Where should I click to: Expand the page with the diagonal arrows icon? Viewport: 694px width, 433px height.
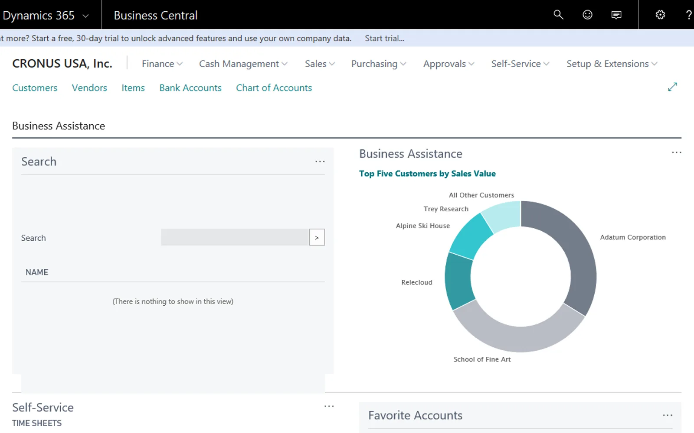point(672,87)
